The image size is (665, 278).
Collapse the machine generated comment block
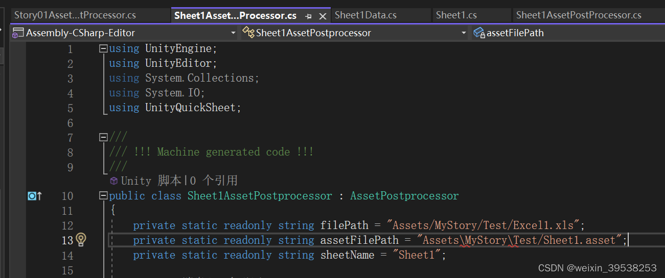click(104, 138)
